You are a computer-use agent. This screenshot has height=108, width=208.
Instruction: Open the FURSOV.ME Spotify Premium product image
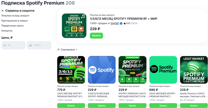coord(133,70)
